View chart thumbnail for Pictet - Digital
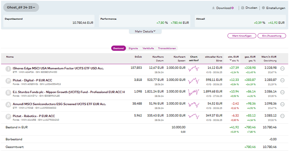This screenshot has height=161, width=289. click(x=194, y=81)
